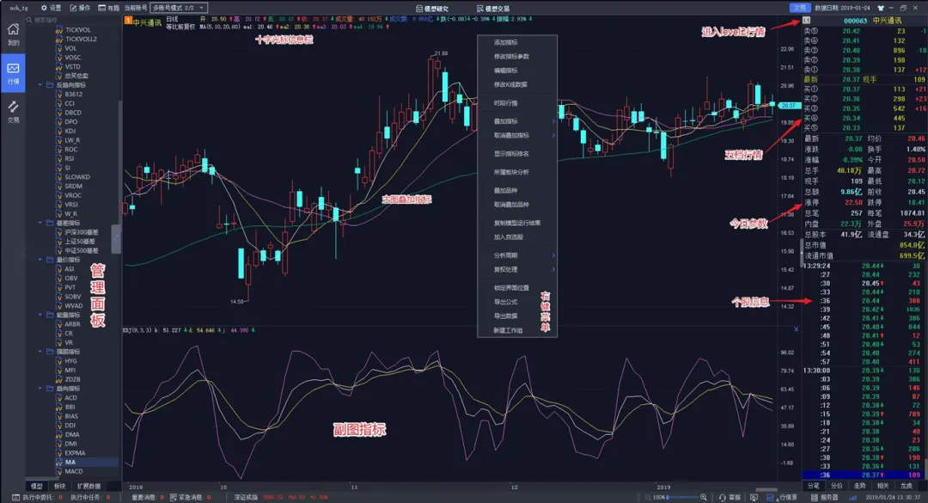Collapse the 能量指标 folder
928x503 pixels.
(x=40, y=315)
